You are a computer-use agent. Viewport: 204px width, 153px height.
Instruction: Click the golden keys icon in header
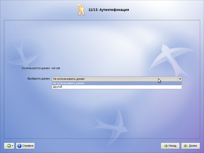point(81,10)
